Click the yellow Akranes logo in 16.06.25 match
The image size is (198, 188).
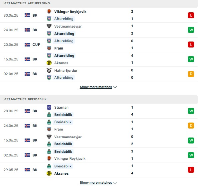(49, 63)
